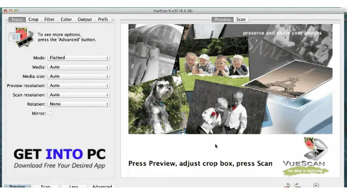Click the sample collage preview image

(x=230, y=79)
